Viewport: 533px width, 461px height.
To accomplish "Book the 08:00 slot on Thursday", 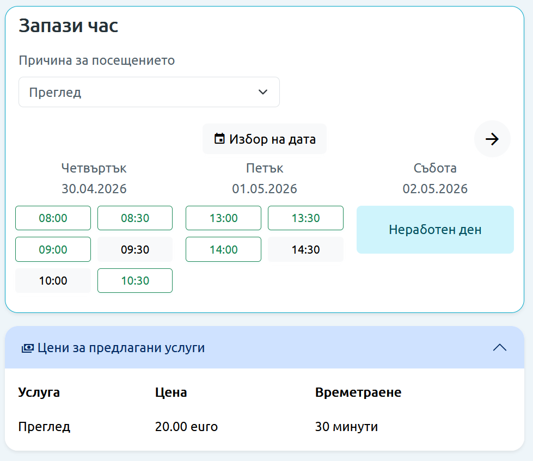I will point(53,218).
